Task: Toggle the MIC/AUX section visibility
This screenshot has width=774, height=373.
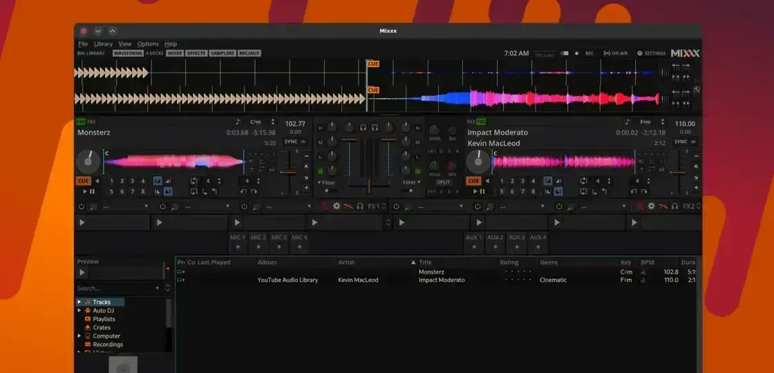Action: click(249, 53)
